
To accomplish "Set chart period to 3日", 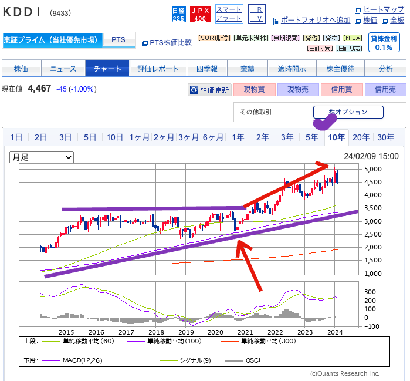I will pyautogui.click(x=65, y=137).
